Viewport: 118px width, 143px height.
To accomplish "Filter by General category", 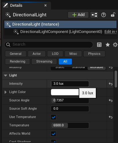I will point(16,54).
